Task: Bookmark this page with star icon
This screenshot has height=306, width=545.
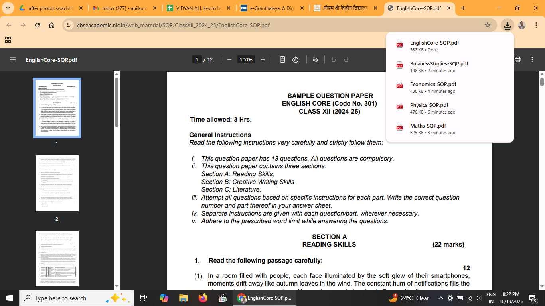Action: coord(487,25)
